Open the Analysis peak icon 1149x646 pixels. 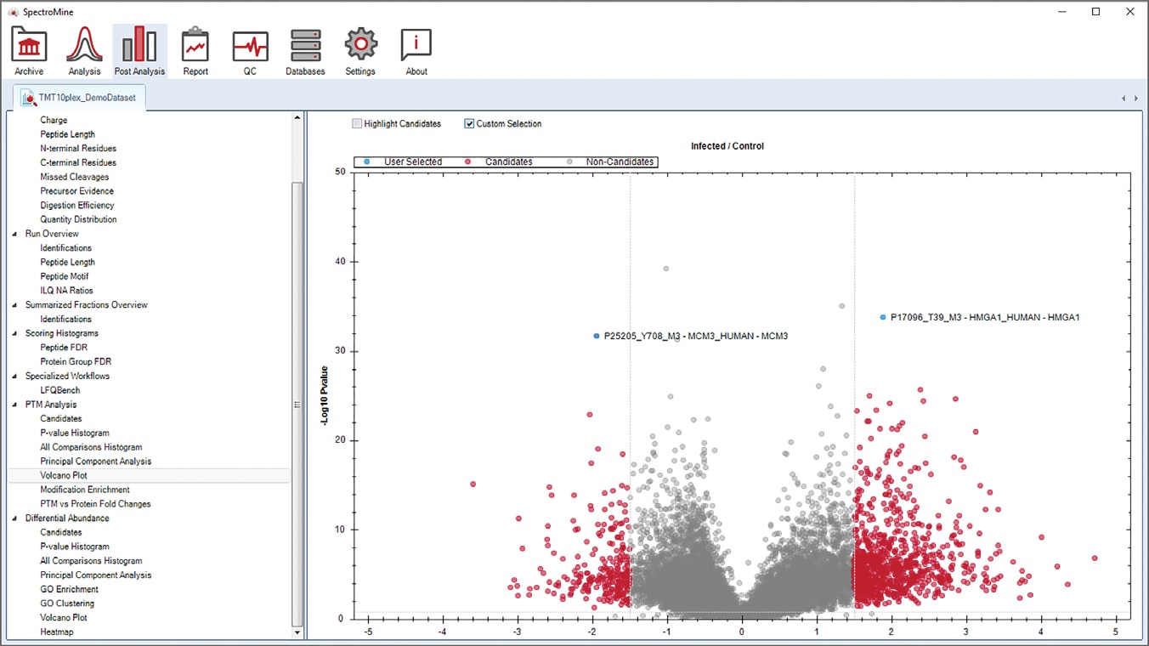84,51
